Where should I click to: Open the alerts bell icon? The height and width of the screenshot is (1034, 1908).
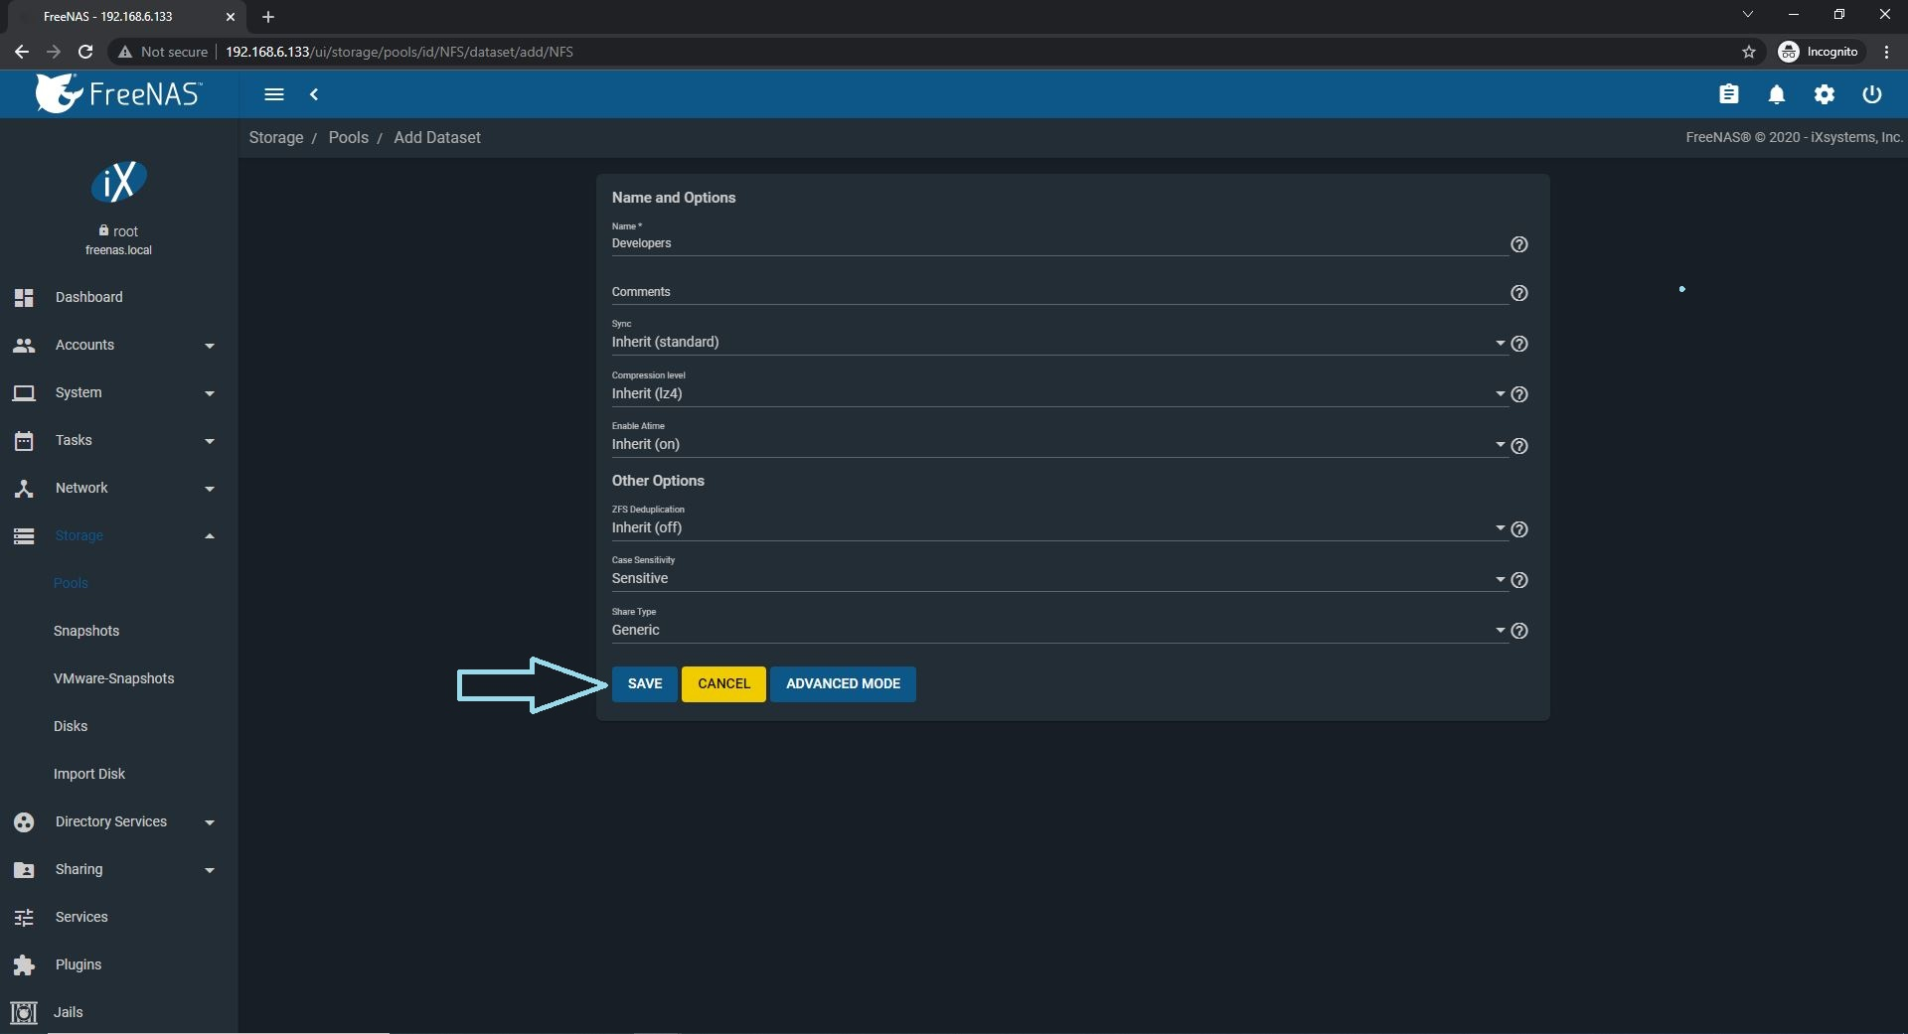[x=1777, y=94]
